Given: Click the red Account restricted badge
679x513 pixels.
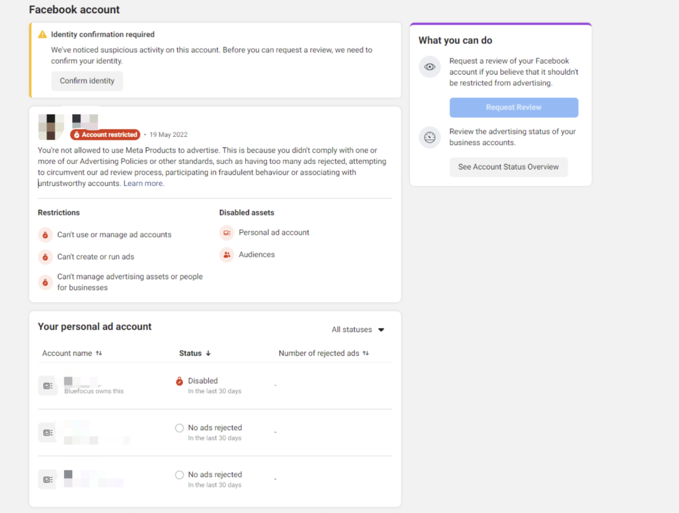Looking at the screenshot, I should (105, 134).
